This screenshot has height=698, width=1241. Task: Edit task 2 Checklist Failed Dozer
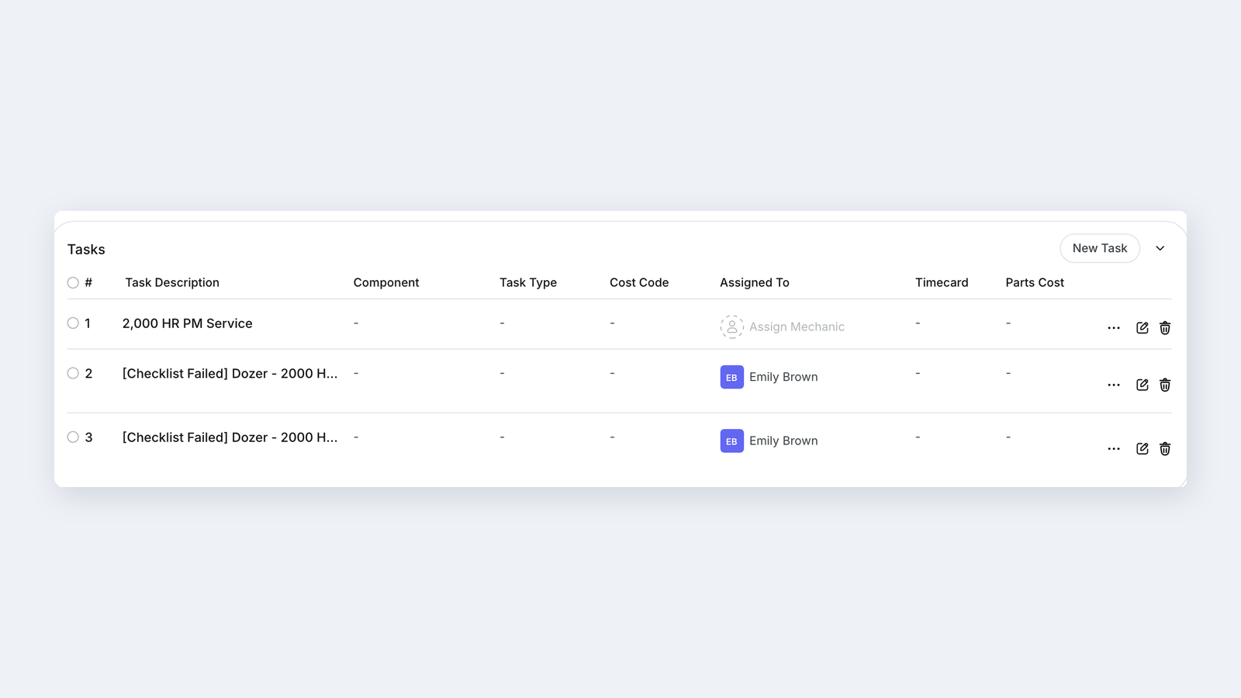[1142, 385]
